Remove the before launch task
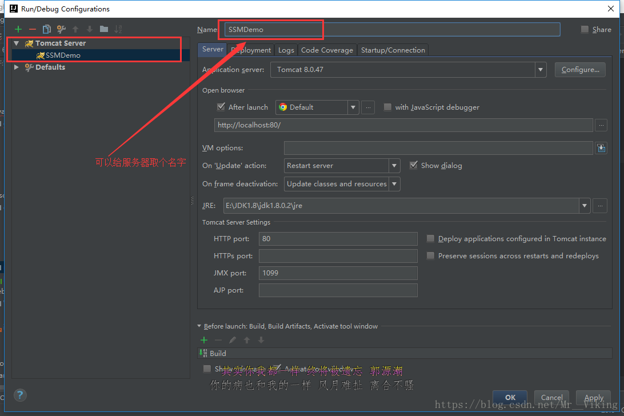The image size is (624, 416). tap(218, 340)
